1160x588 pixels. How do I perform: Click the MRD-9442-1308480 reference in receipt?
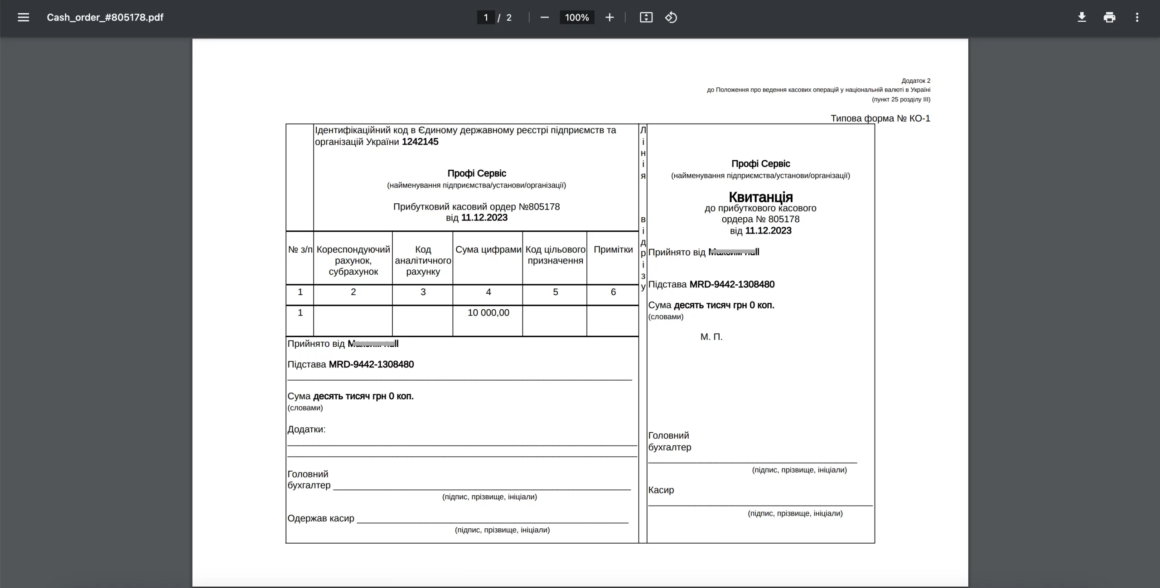[732, 284]
